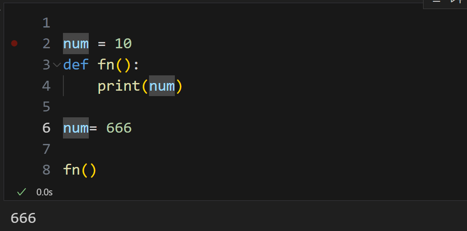Click the green execution success checkmark

(21, 192)
